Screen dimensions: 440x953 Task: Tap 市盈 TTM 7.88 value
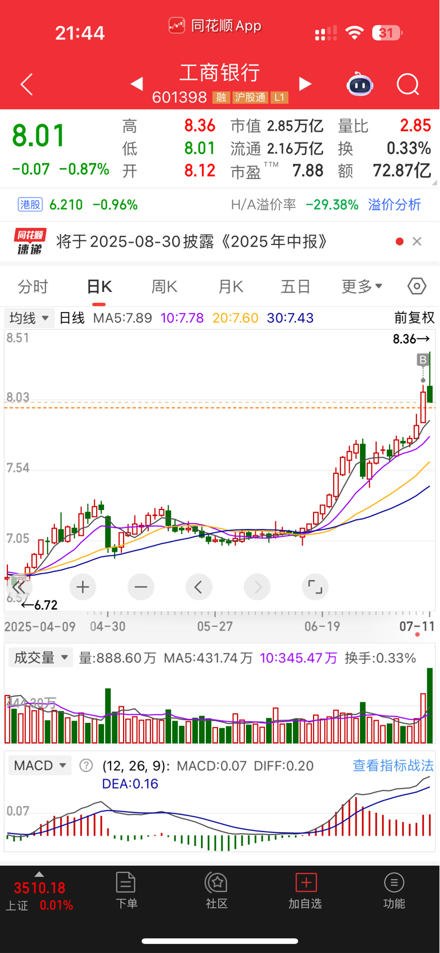tap(308, 171)
